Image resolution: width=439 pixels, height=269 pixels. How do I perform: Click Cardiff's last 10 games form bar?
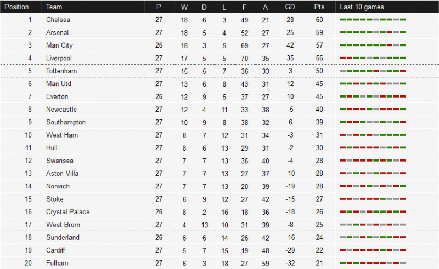coord(373,250)
